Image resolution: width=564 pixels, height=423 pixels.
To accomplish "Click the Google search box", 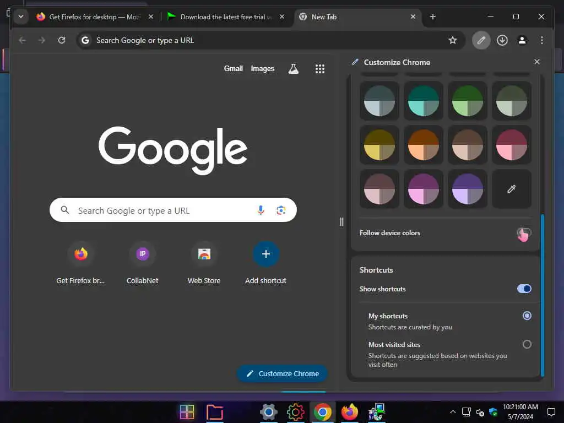I will [173, 210].
